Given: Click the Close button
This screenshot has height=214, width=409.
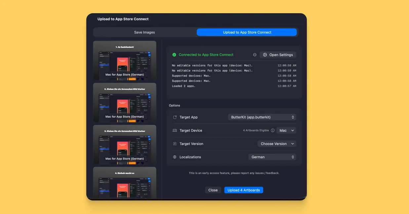Looking at the screenshot, I should 213,190.
